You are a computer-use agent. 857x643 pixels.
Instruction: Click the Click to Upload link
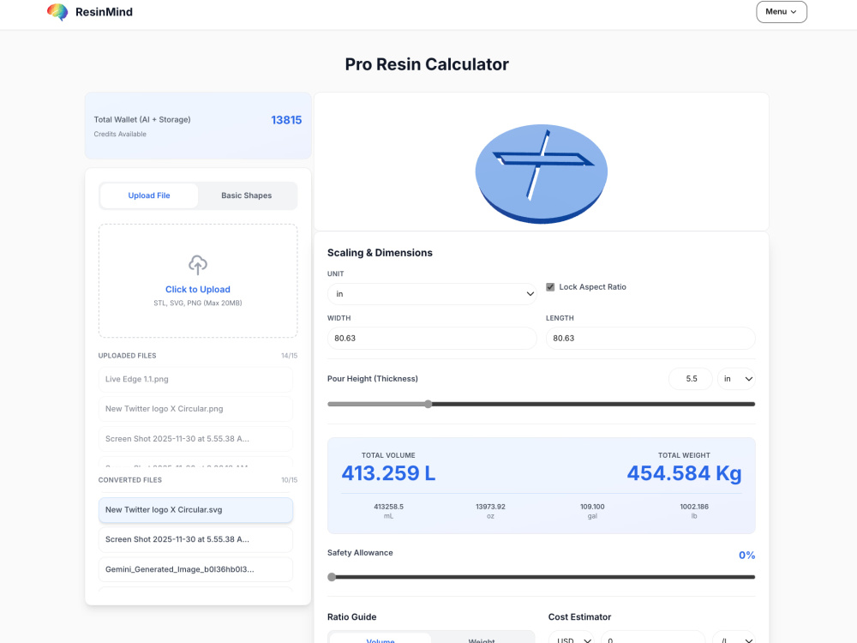tap(198, 289)
